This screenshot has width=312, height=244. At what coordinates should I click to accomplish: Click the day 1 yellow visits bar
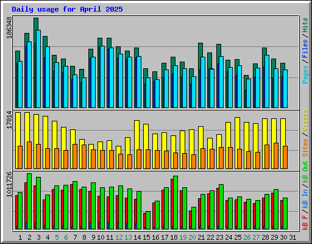(x=18, y=129)
